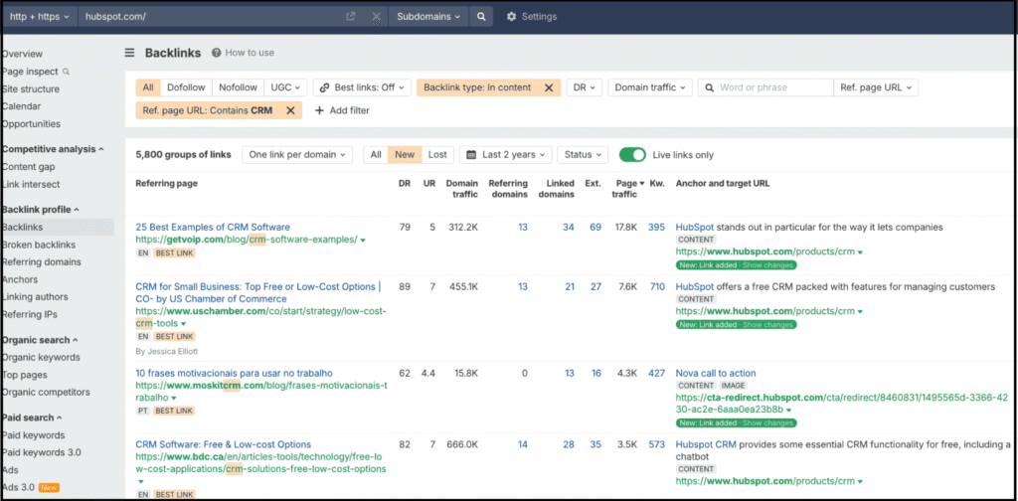The image size is (1018, 501).
Task: Open the DR filter dropdown
Action: (585, 87)
